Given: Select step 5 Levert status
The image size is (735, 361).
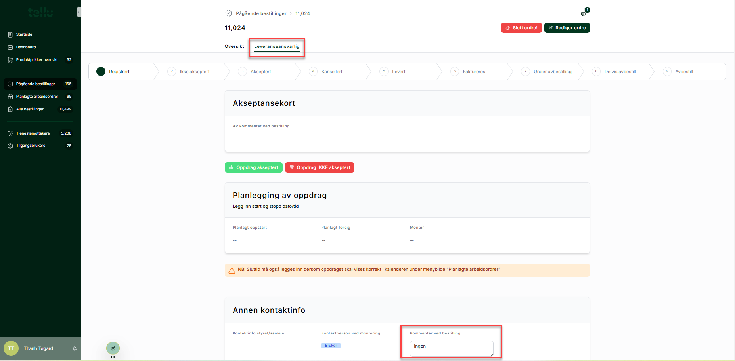Looking at the screenshot, I should [x=398, y=72].
